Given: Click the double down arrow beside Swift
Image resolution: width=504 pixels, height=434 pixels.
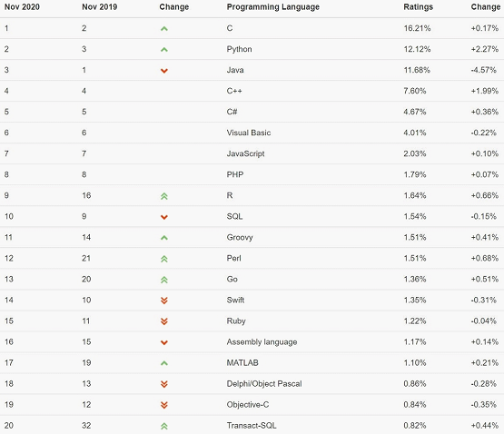Looking at the screenshot, I should [164, 301].
